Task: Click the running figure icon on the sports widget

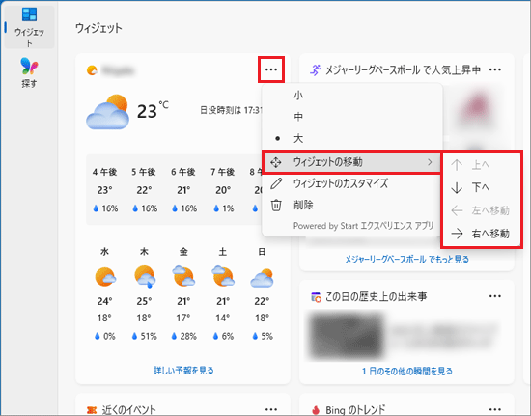Action: pyautogui.click(x=316, y=70)
